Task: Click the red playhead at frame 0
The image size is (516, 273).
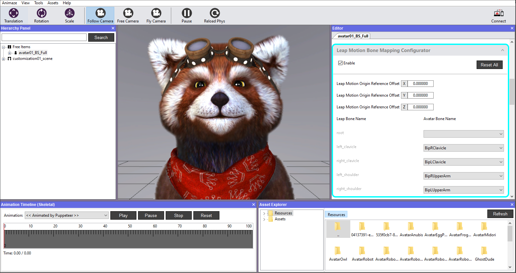Action: [4, 236]
